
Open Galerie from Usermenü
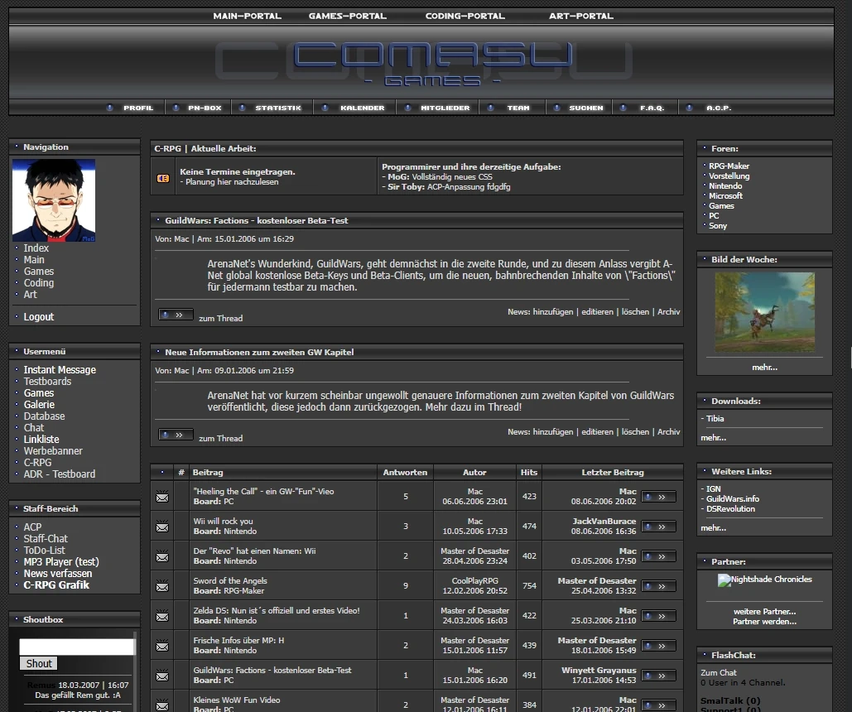click(x=39, y=404)
